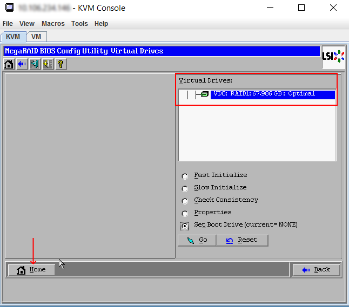The image size is (349, 307).
Task: Click the Back button at bottom
Action: click(316, 270)
